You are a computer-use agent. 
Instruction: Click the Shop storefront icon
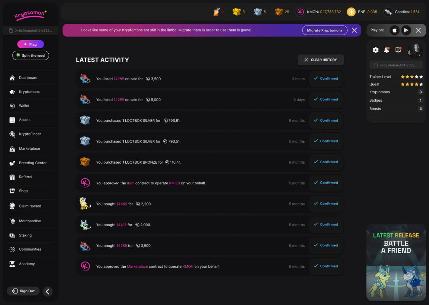coord(12,191)
